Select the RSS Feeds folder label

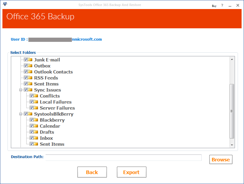click(46, 78)
